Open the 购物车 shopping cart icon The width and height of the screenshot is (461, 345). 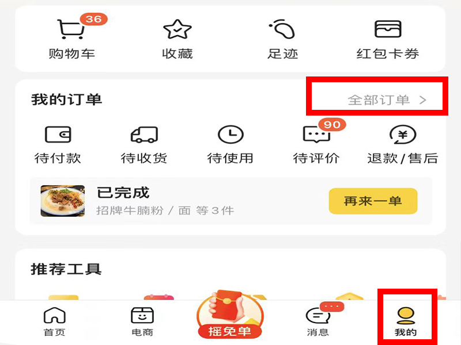[71, 29]
